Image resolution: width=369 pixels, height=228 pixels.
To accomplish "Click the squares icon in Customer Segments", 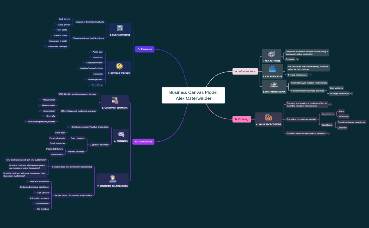I will click(x=115, y=101).
